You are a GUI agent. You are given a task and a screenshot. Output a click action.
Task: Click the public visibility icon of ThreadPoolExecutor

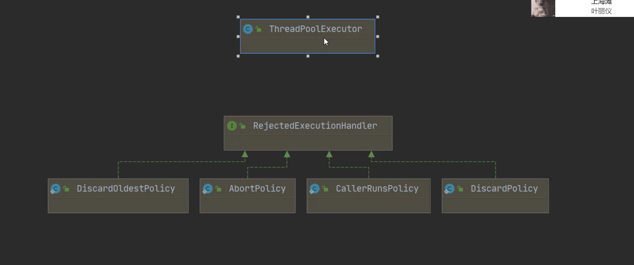259,29
